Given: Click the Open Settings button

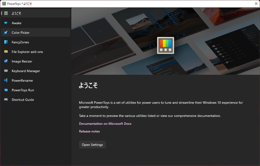Looking at the screenshot, I should coord(92,145).
